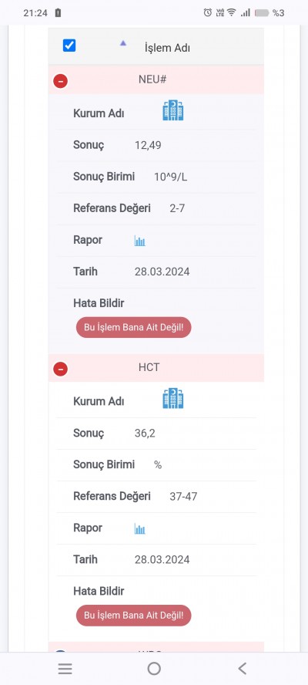This screenshot has height=685, width=308.
Task: Select the HCT row title
Action: click(149, 367)
